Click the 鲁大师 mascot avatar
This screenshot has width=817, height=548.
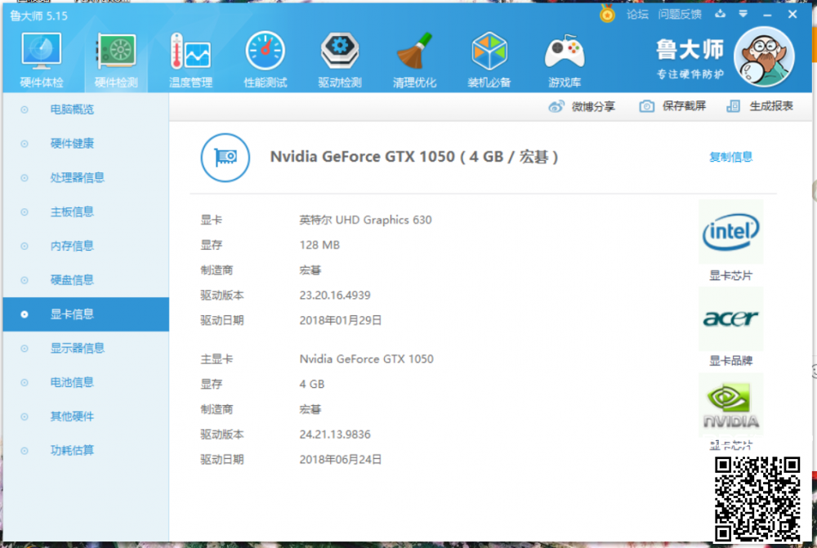click(764, 57)
